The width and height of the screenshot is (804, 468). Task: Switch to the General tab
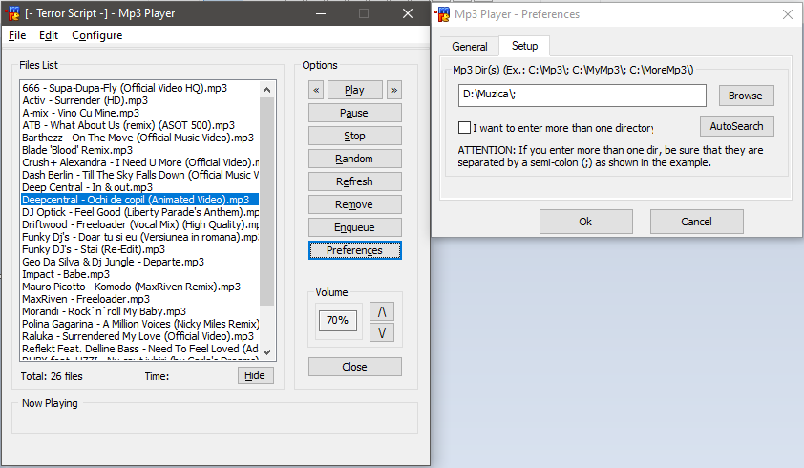coord(469,47)
